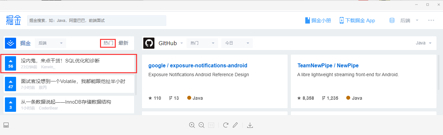Open the three-dots more menu

click(x=431, y=20)
